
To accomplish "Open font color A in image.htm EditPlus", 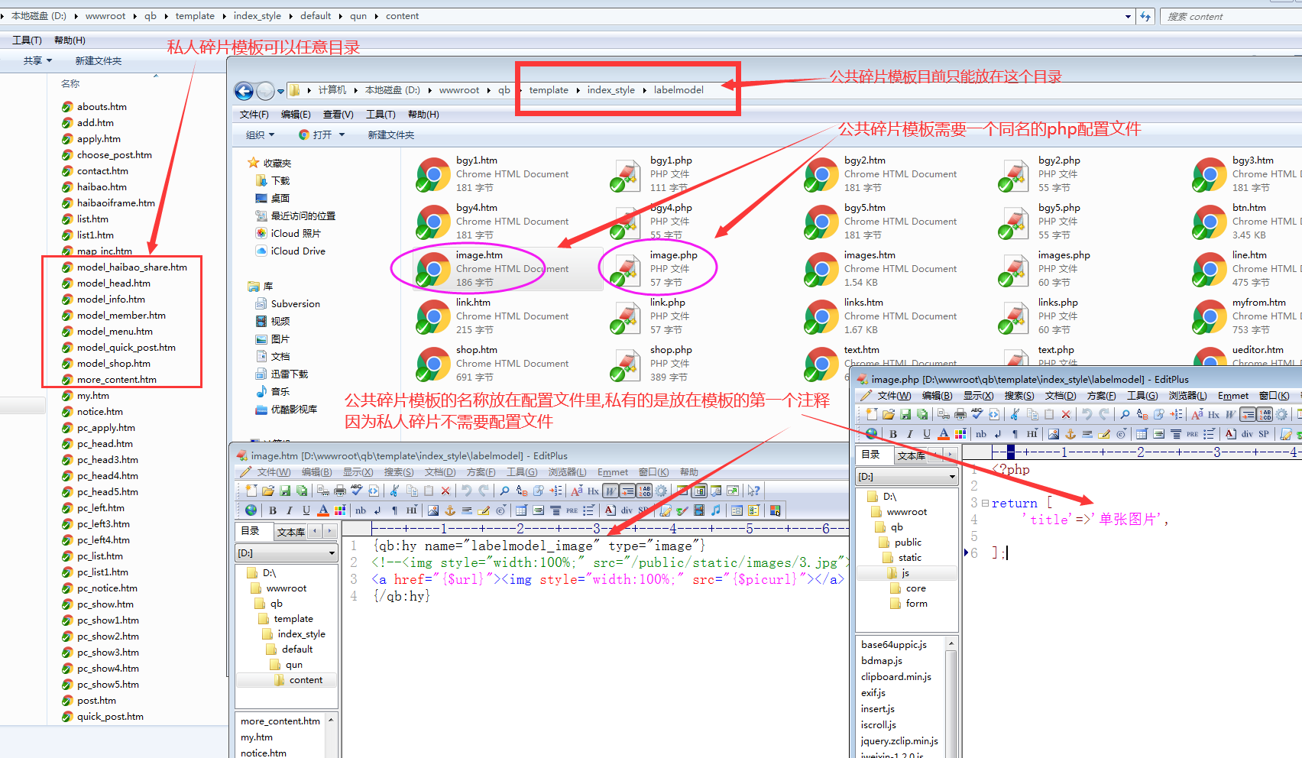I will coord(323,510).
